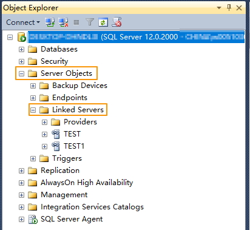Click the green Refresh icon
The height and width of the screenshot is (230, 250).
(103, 22)
